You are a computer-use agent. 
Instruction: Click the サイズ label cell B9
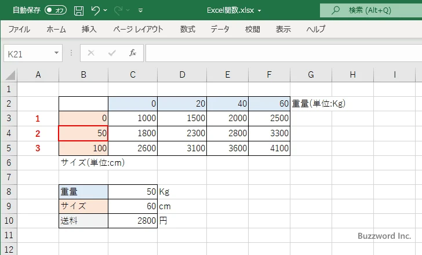coord(83,206)
